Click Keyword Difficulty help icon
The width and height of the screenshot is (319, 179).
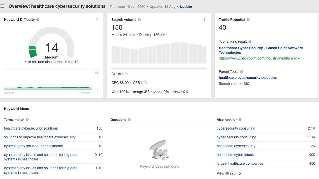(x=38, y=20)
